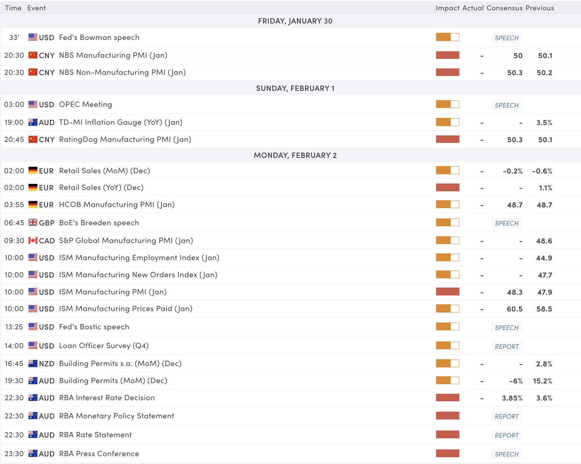Click the US flag beside OPEC Meeting
Image resolution: width=581 pixels, height=464 pixels.
(33, 104)
